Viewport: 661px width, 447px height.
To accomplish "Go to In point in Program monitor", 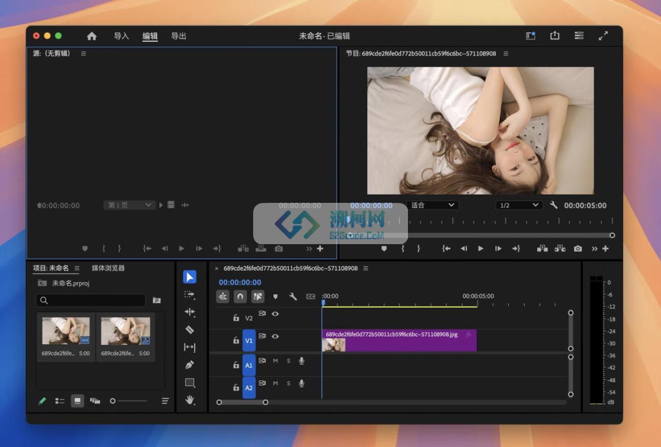I will [446, 248].
